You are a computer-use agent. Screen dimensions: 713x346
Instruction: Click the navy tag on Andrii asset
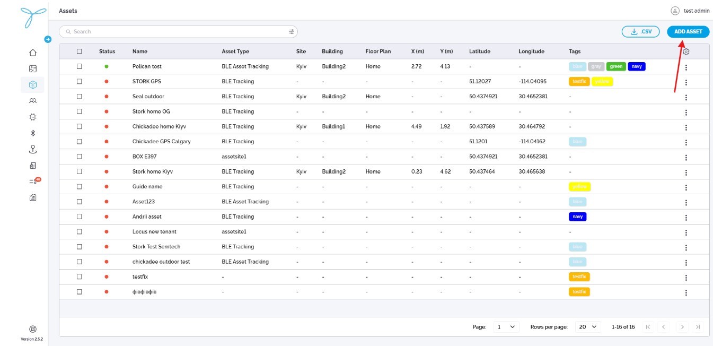(577, 217)
